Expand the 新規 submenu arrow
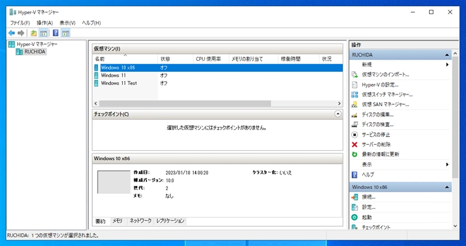Viewport: 466px width, 246px height. point(447,65)
